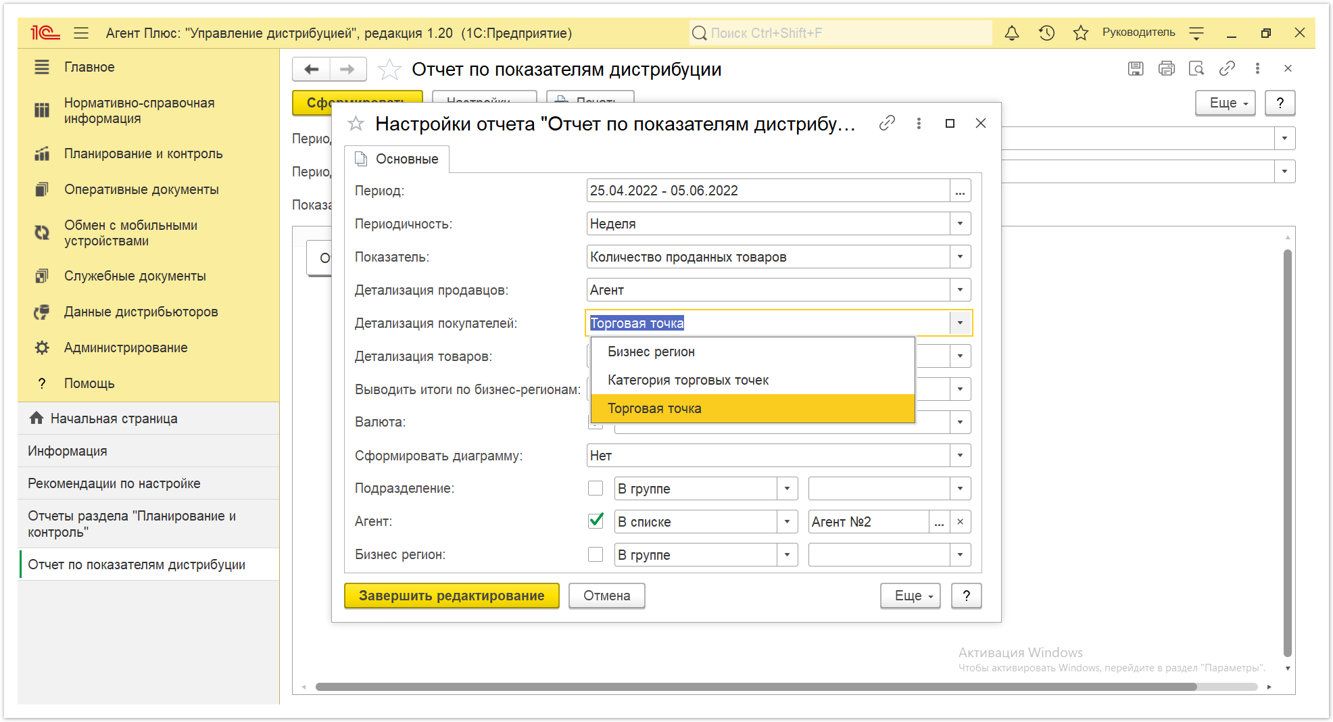Click the horizontal scrollbar of report
Viewport: 1333px width, 722px height.
tap(756, 687)
